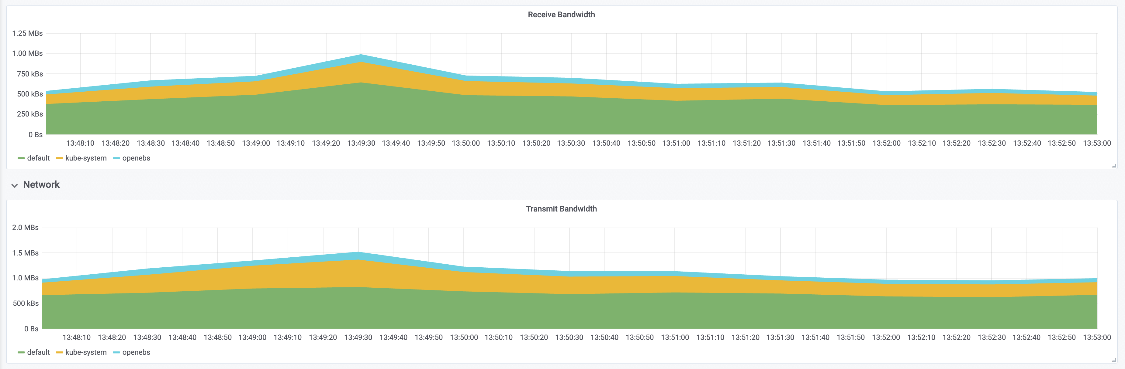Click cyan openebs swatch in Transmit legend
Screen dimensions: 1125x369
(x=116, y=352)
